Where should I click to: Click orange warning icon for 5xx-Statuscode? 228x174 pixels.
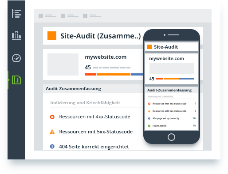[52, 132]
